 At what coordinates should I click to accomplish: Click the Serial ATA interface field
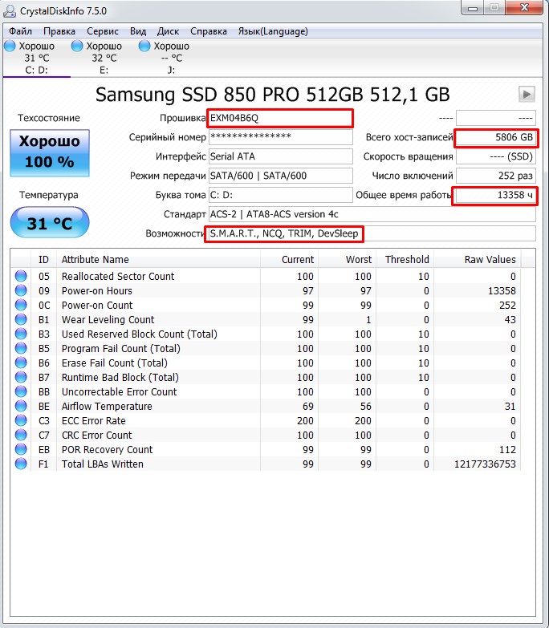click(x=280, y=156)
